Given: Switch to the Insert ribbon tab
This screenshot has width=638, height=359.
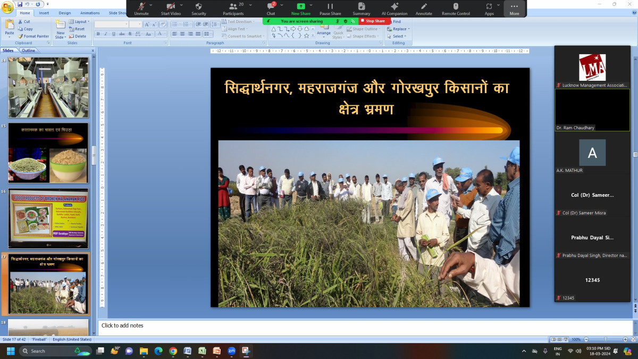Looking at the screenshot, I should click(44, 13).
